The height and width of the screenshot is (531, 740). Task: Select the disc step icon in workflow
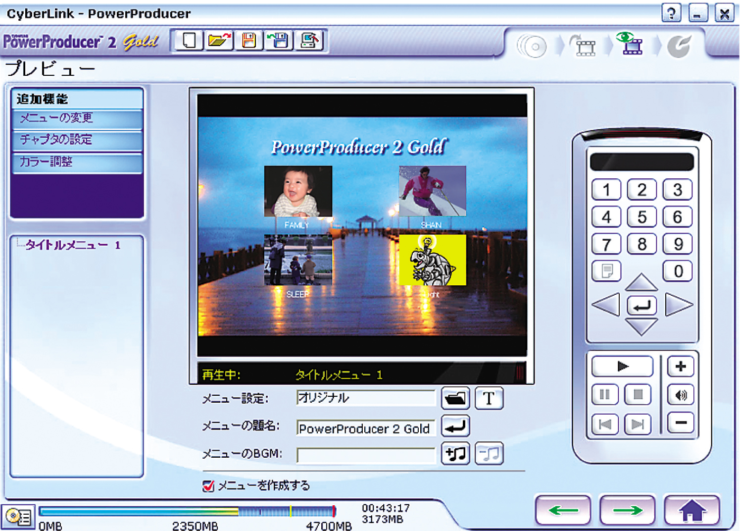coord(532,47)
